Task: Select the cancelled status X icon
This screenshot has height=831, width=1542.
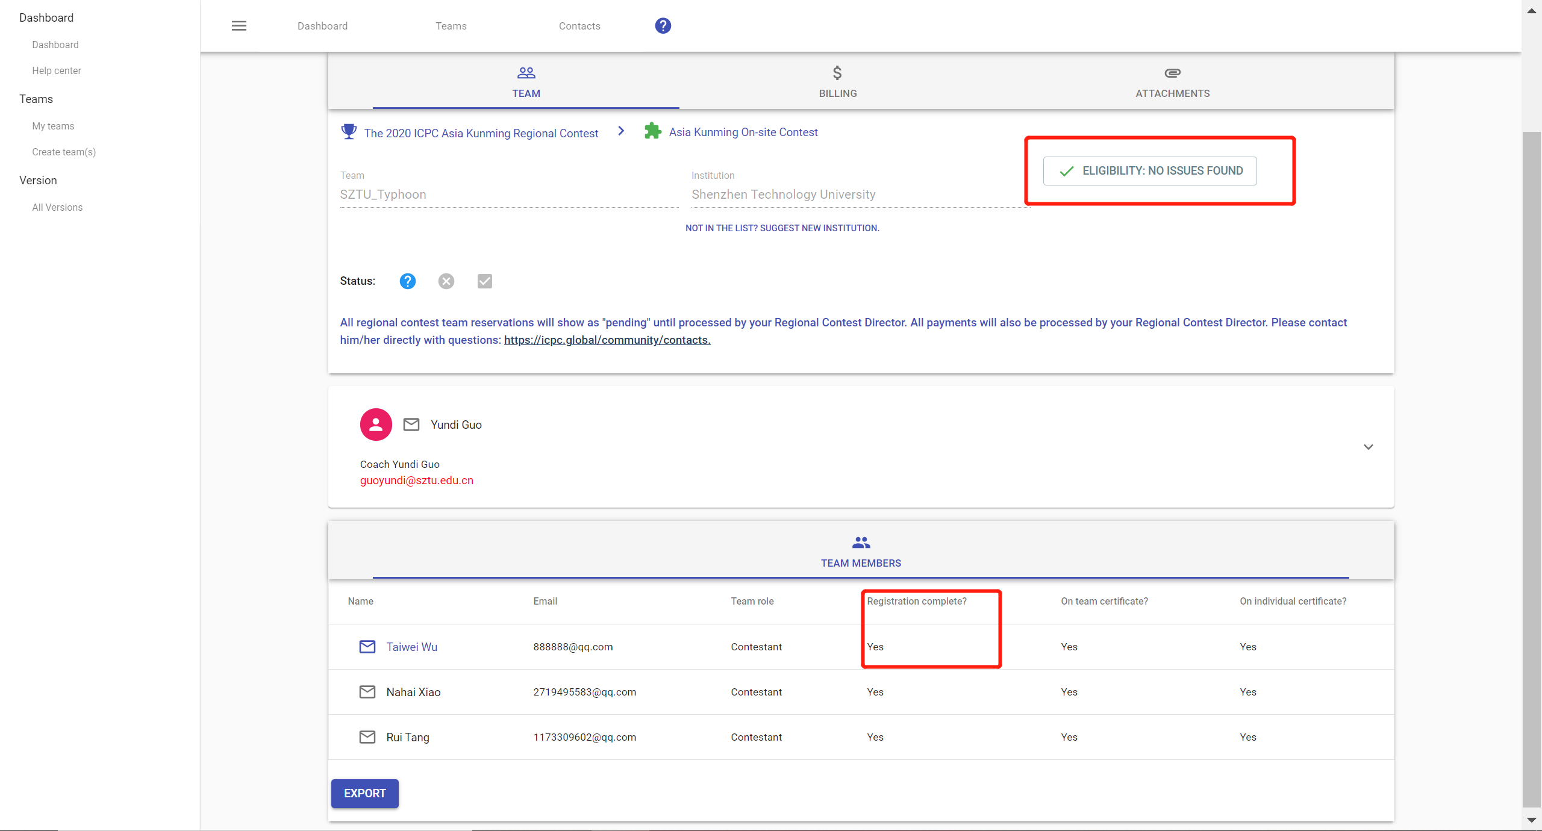Action: (446, 281)
